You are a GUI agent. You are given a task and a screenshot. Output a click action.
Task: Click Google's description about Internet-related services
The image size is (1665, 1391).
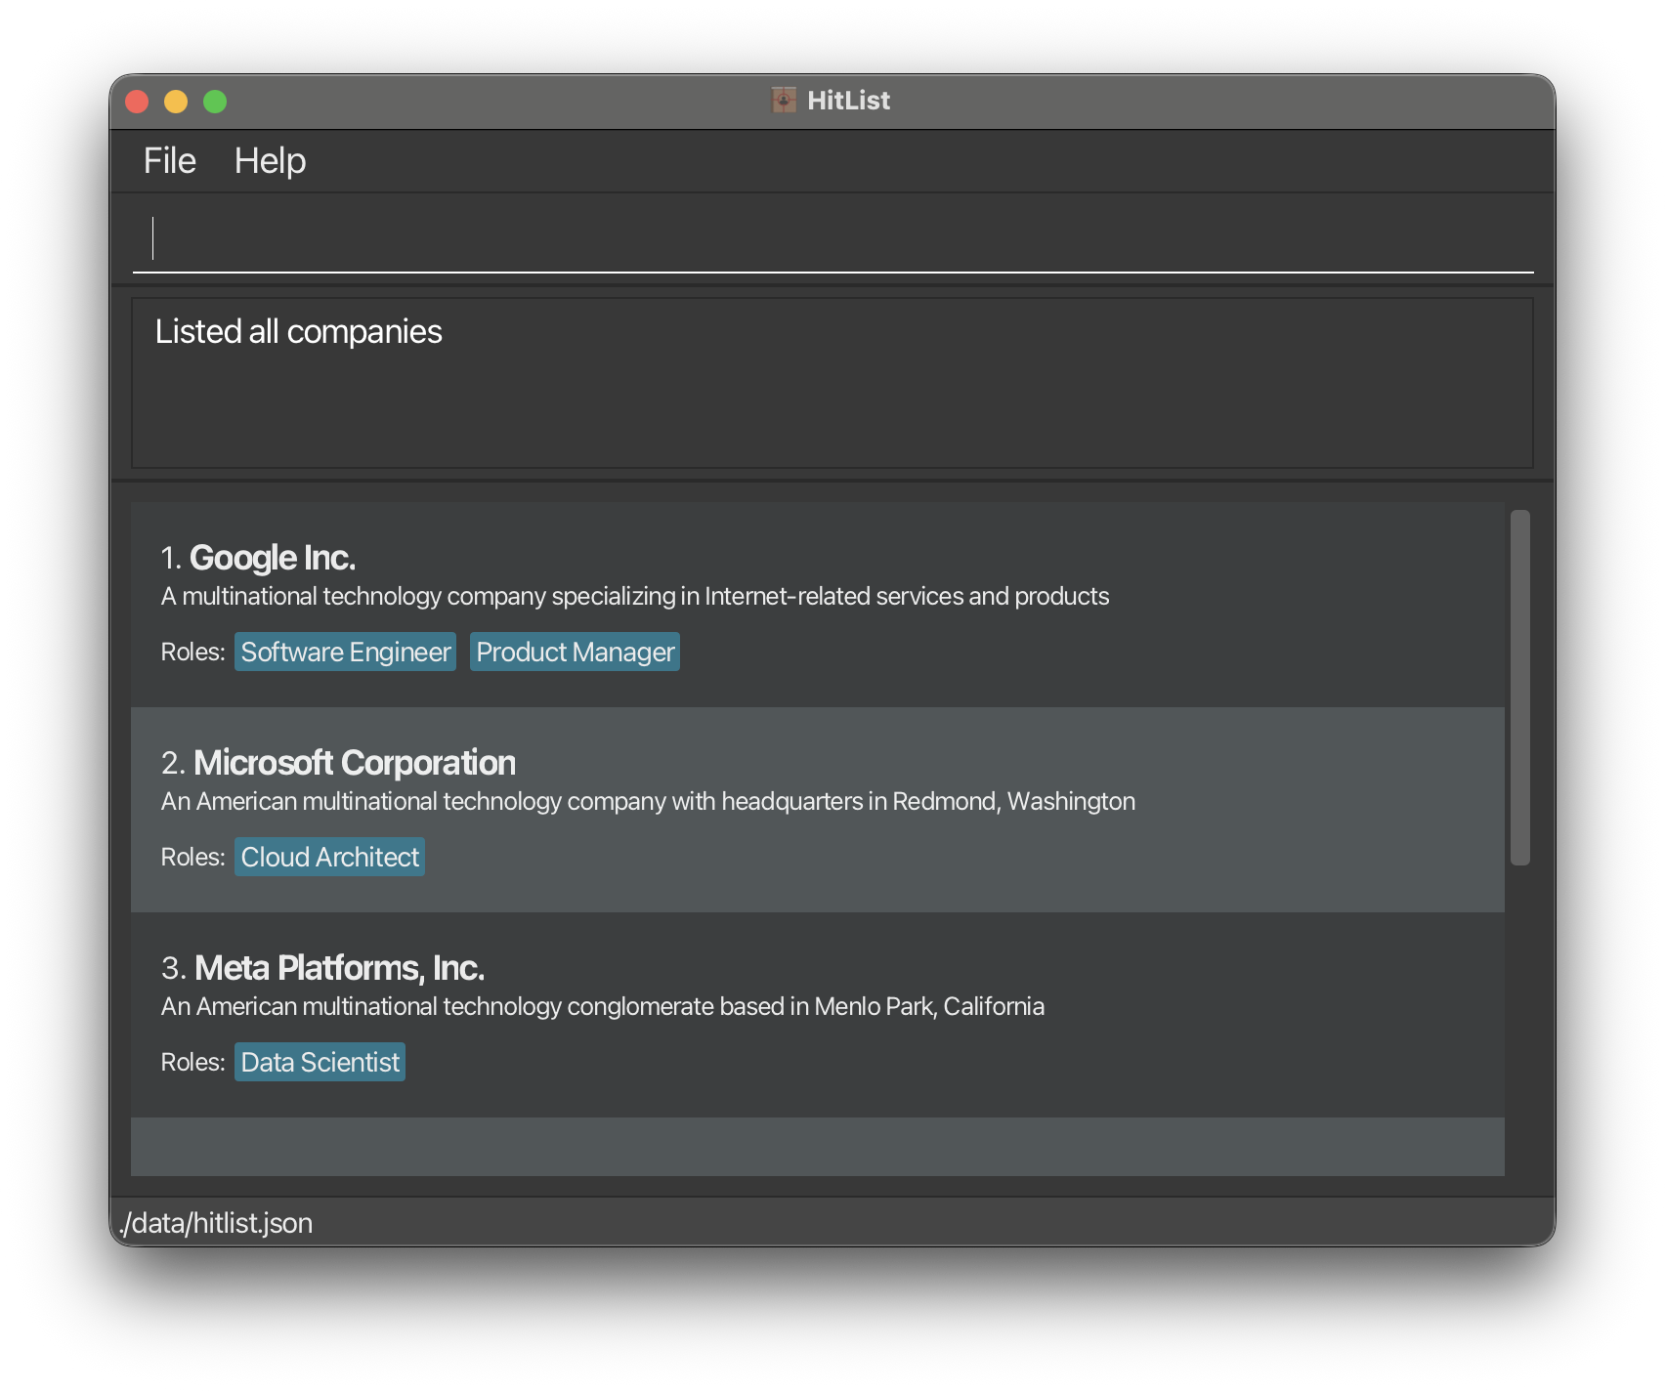pyautogui.click(x=635, y=596)
